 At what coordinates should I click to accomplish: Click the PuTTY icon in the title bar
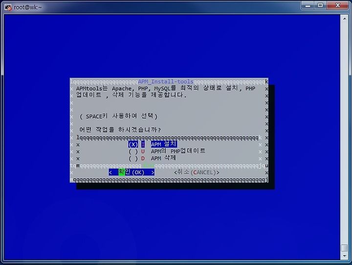8,7
